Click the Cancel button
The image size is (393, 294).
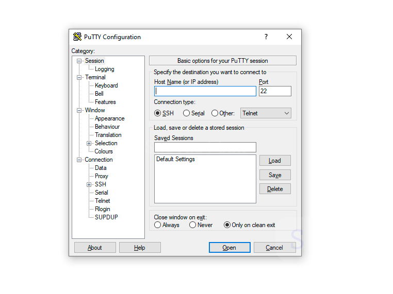point(275,248)
